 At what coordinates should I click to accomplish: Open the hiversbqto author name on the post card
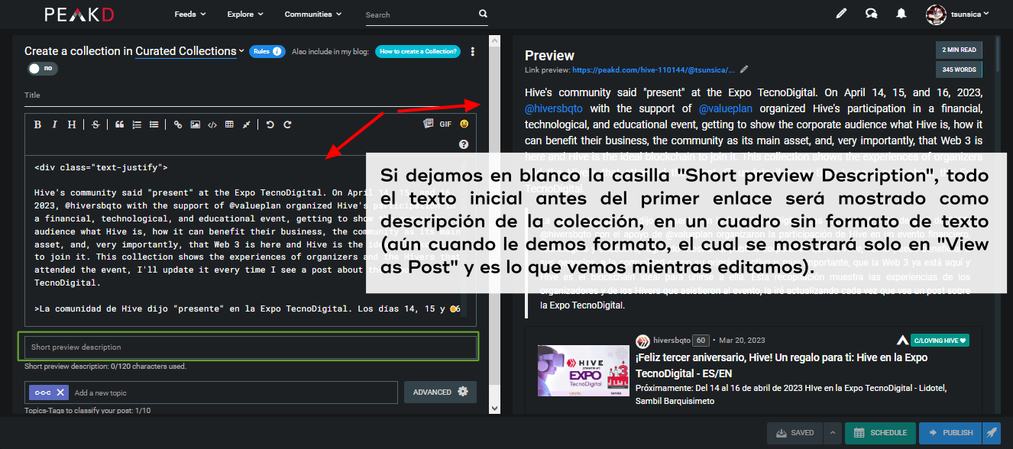(673, 340)
